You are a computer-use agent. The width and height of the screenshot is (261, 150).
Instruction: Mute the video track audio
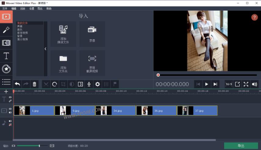pyautogui.click(x=10, y=112)
